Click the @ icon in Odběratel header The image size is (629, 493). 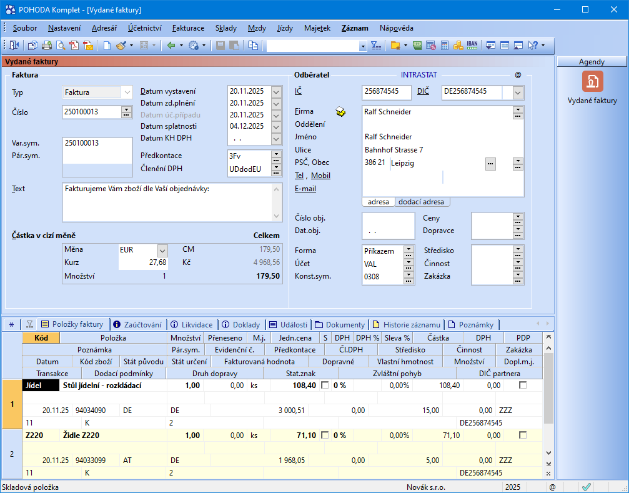tap(518, 75)
